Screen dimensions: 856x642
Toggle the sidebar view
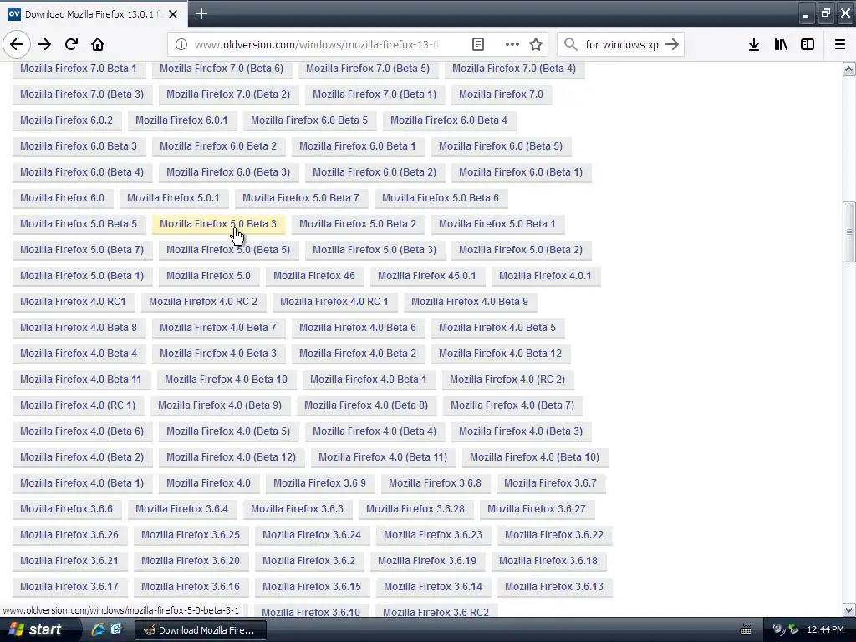click(x=808, y=44)
